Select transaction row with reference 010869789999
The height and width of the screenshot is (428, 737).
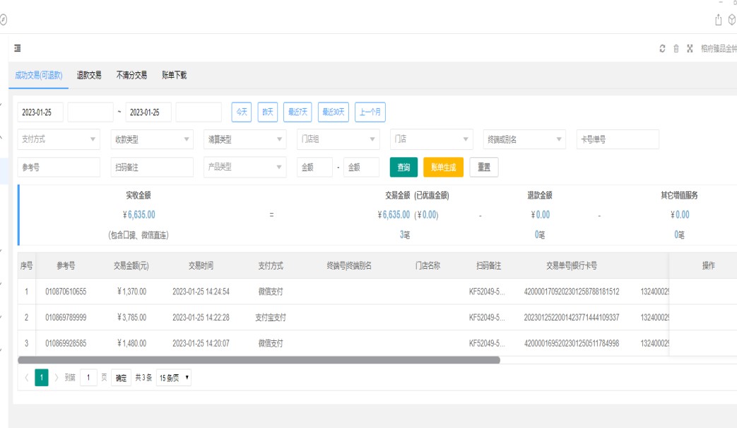[66, 318]
